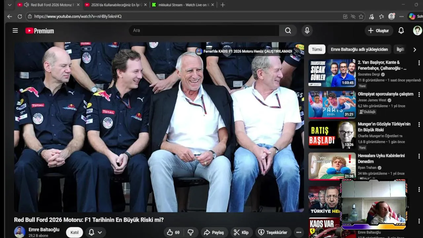Reload the page with the refresh icon
This screenshot has width=423, height=238.
point(20,16)
